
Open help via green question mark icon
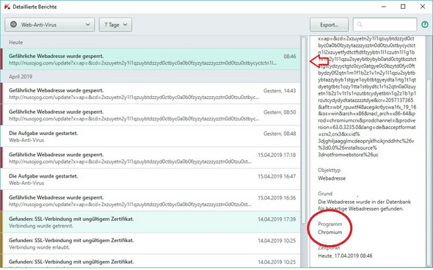point(425,24)
